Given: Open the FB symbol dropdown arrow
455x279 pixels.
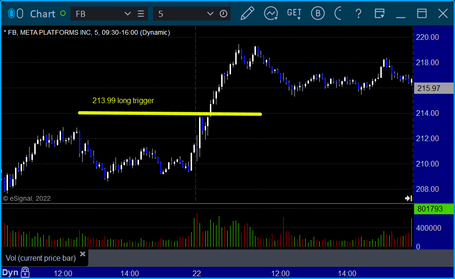Looking at the screenshot, I should tap(127, 14).
